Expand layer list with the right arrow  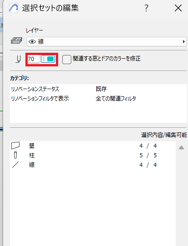pyautogui.click(x=183, y=41)
